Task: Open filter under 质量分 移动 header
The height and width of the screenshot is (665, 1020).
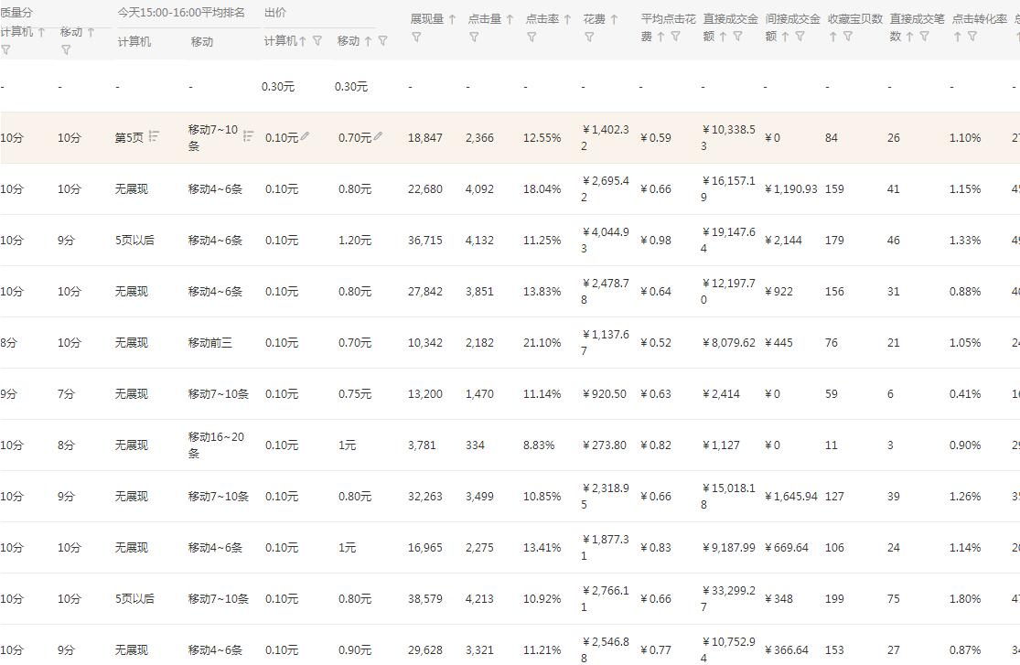Action: 66,49
